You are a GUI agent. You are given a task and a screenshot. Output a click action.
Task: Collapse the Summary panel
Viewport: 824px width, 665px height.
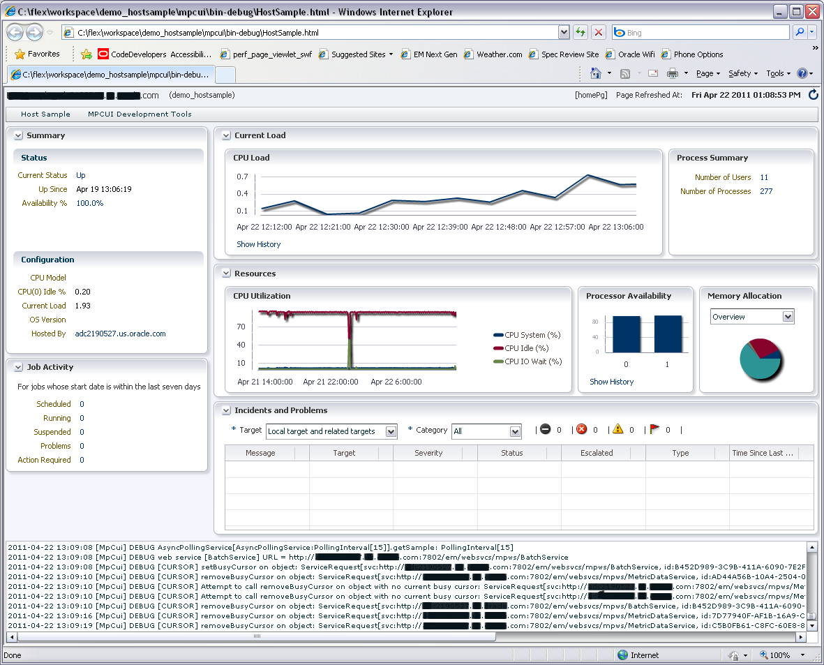[x=18, y=135]
